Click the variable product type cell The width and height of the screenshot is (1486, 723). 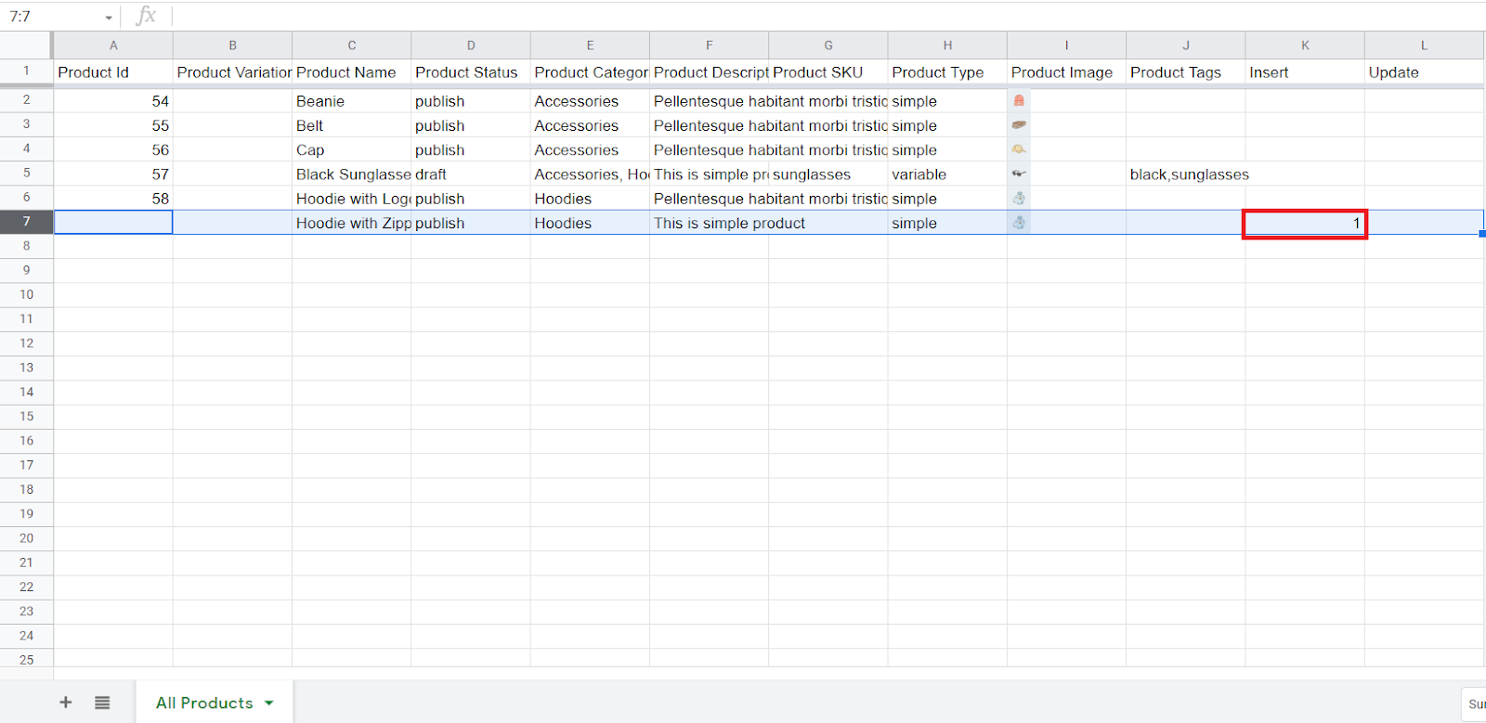pos(947,174)
